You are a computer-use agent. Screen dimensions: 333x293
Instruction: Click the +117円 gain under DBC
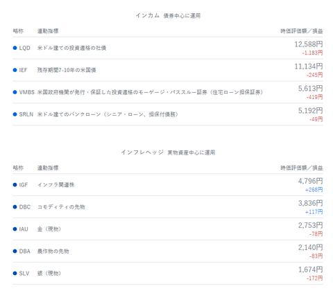pos(314,212)
